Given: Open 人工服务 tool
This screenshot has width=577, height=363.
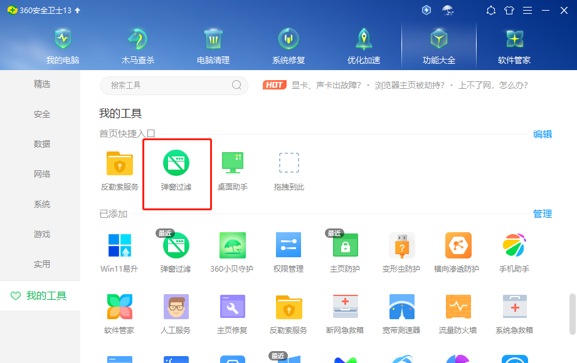Looking at the screenshot, I should tap(176, 314).
